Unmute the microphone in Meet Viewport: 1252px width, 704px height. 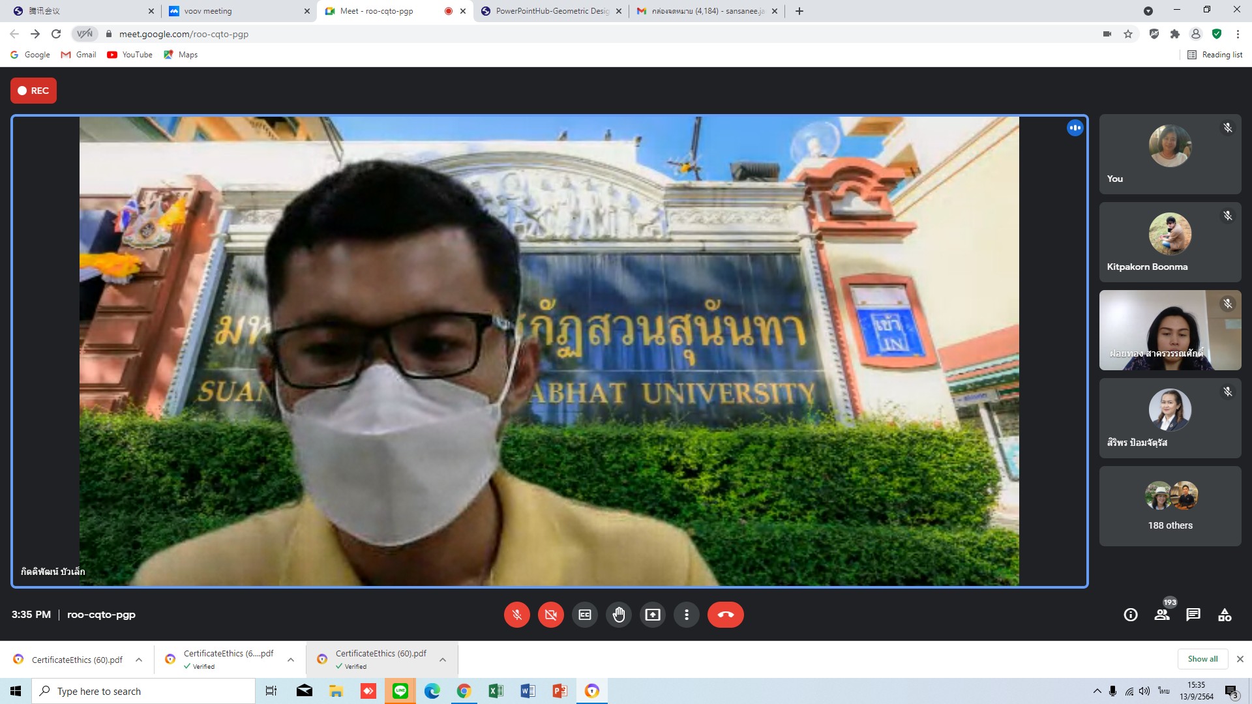516,615
